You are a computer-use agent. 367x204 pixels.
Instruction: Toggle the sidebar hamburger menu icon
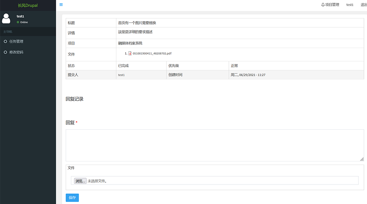pos(61,5)
